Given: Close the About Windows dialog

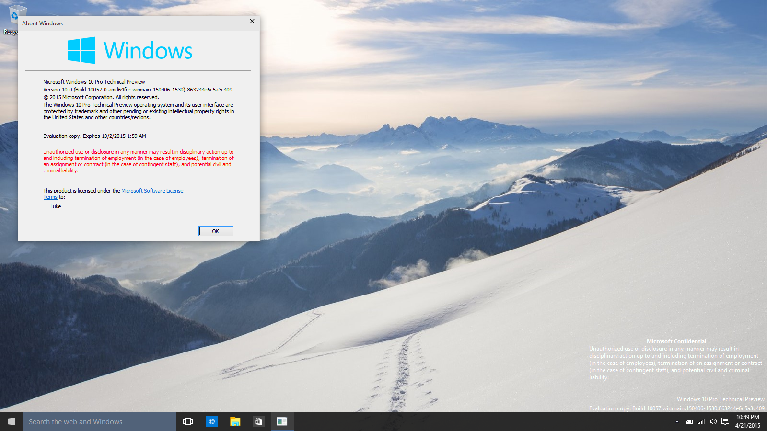Looking at the screenshot, I should (252, 22).
